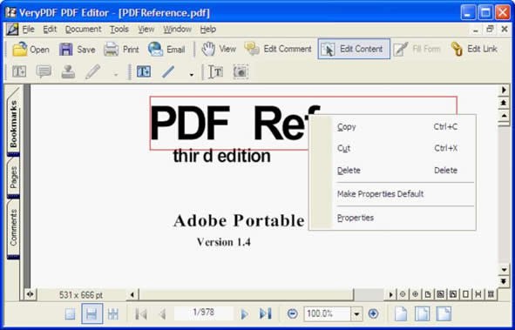Select the last page-fit icon in bottom toolbar
Image resolution: width=515 pixels, height=330 pixels.
click(444, 313)
